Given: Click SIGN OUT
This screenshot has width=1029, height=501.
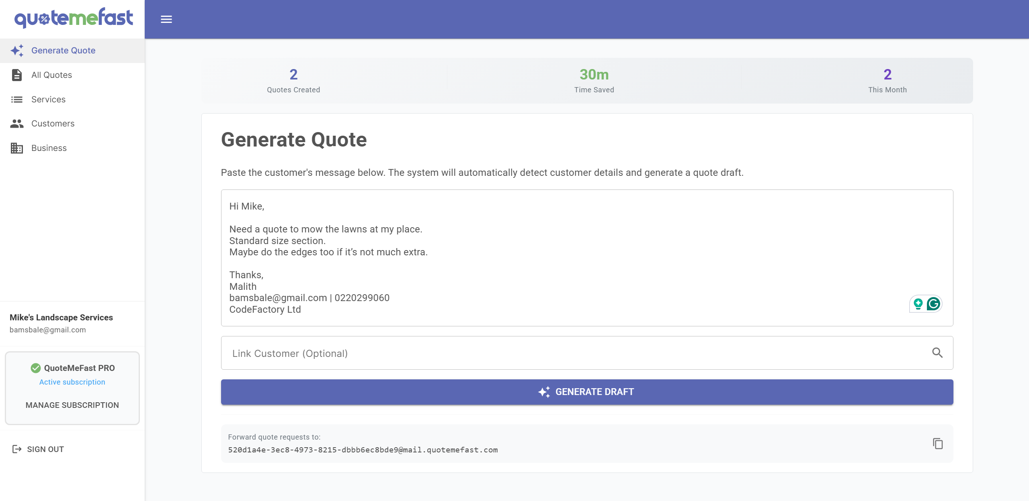Looking at the screenshot, I should (39, 449).
